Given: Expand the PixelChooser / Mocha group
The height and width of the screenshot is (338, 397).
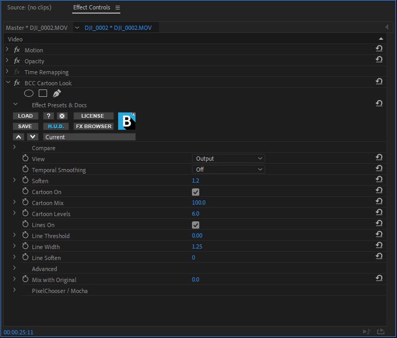Looking at the screenshot, I should (x=15, y=290).
